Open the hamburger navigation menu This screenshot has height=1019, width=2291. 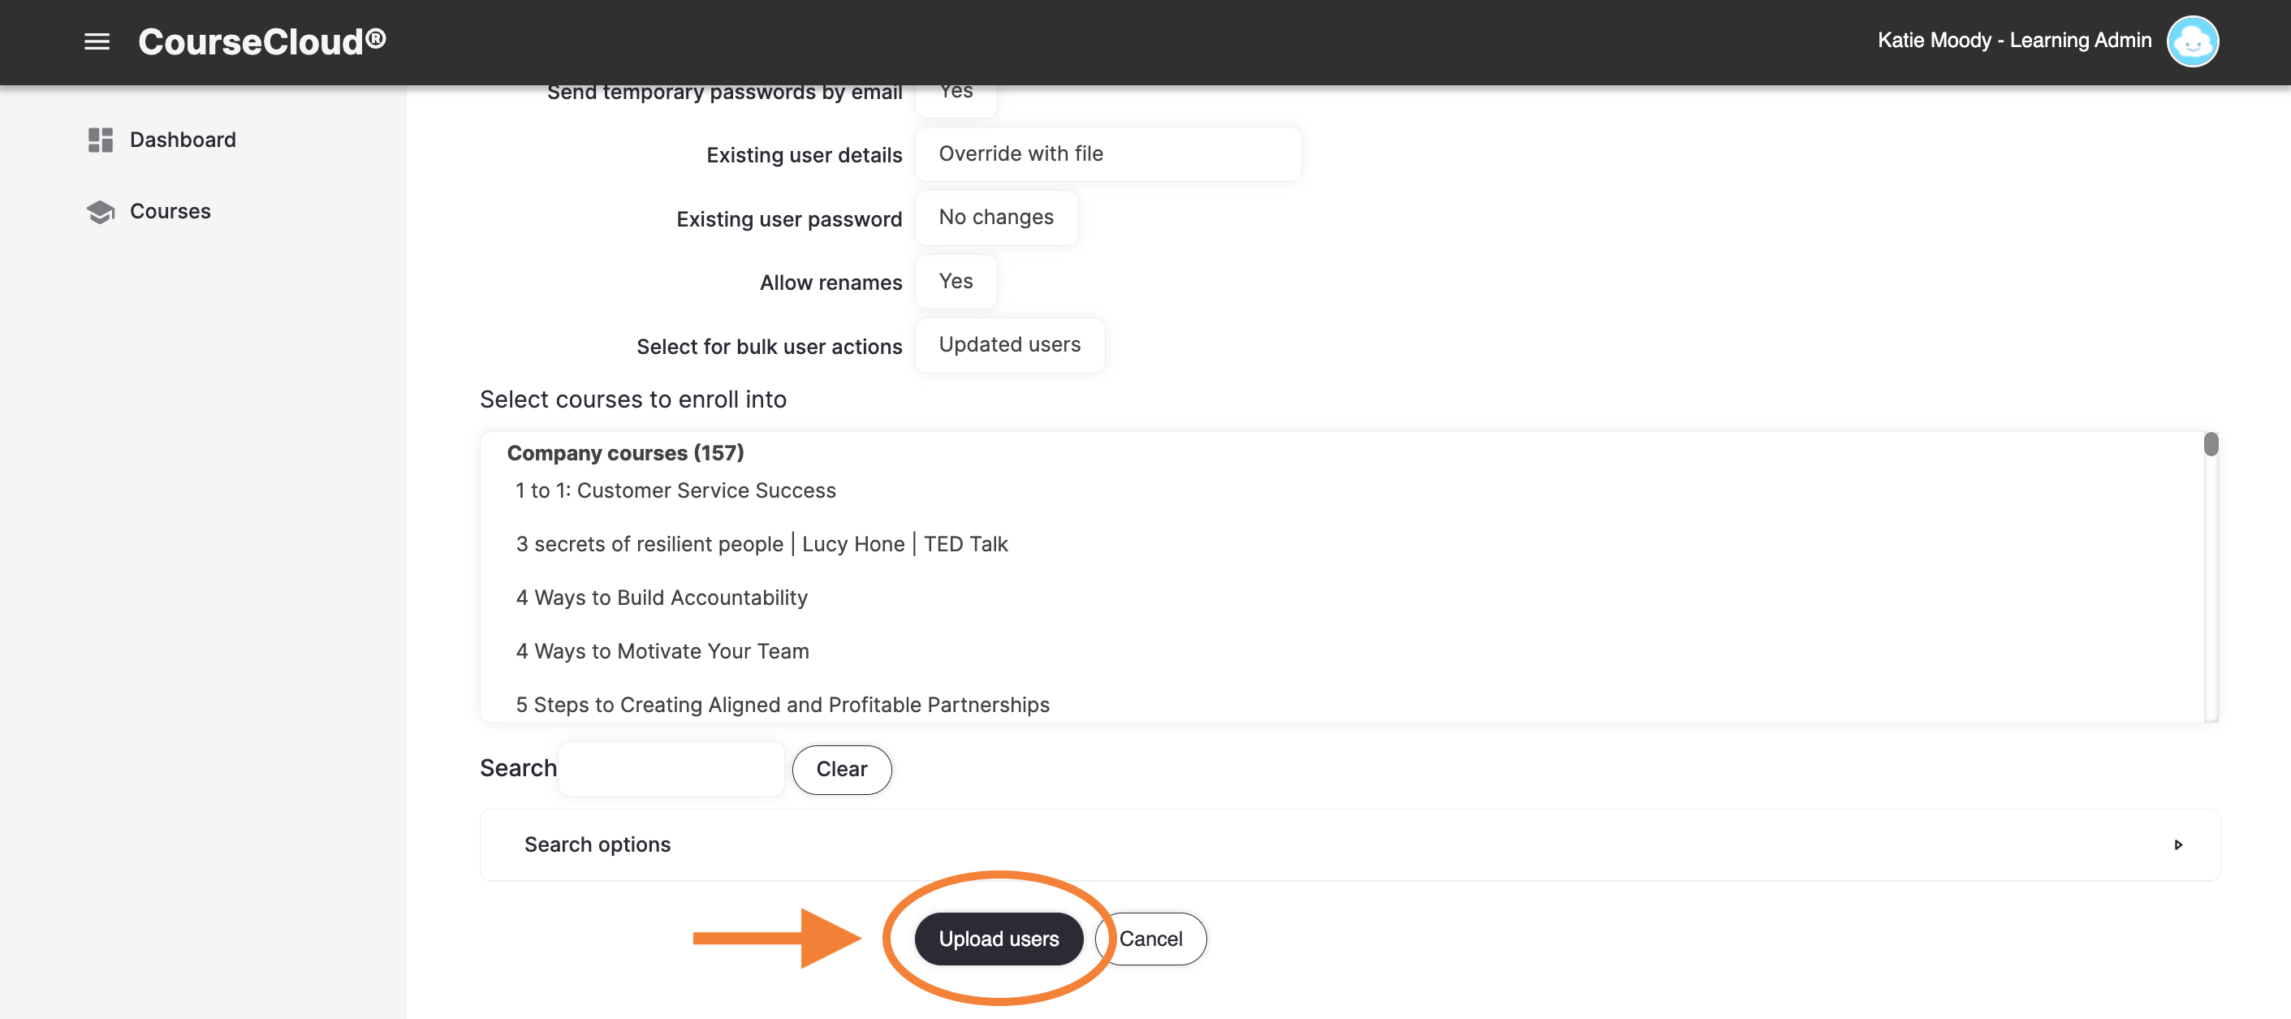tap(97, 41)
